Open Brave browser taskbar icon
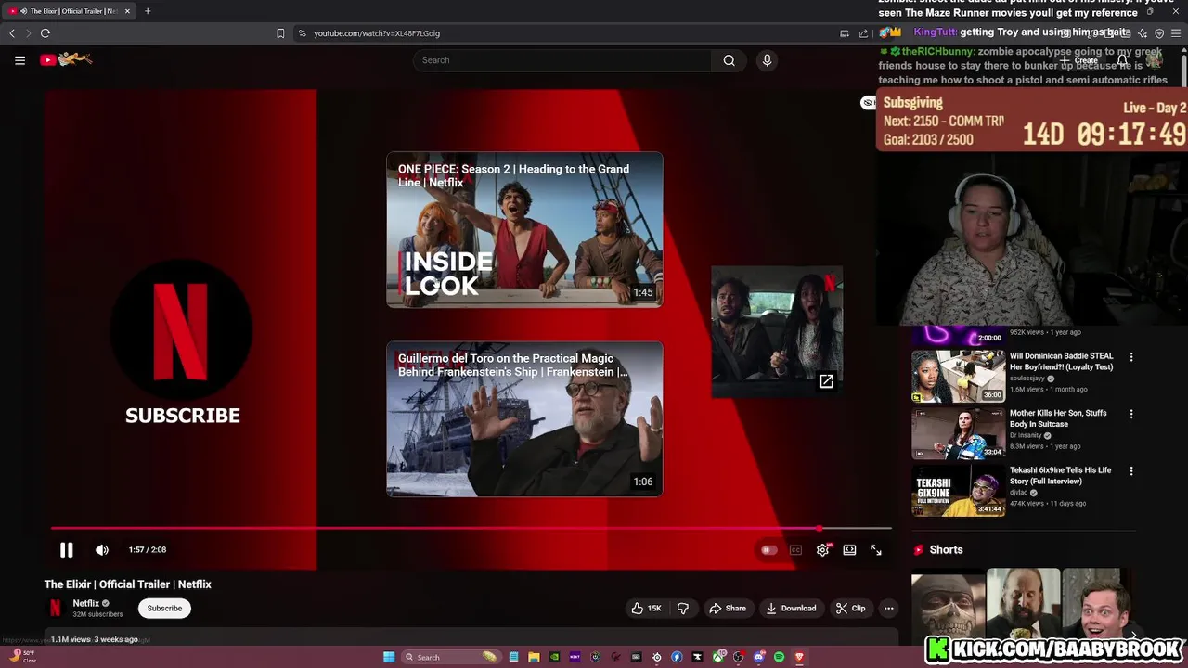The width and height of the screenshot is (1188, 668). pos(799,657)
